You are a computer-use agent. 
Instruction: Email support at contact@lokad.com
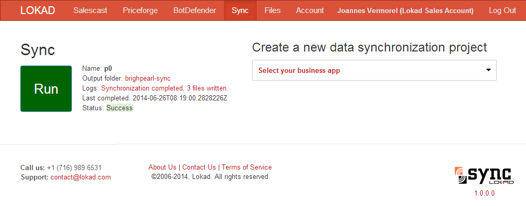coord(81,177)
